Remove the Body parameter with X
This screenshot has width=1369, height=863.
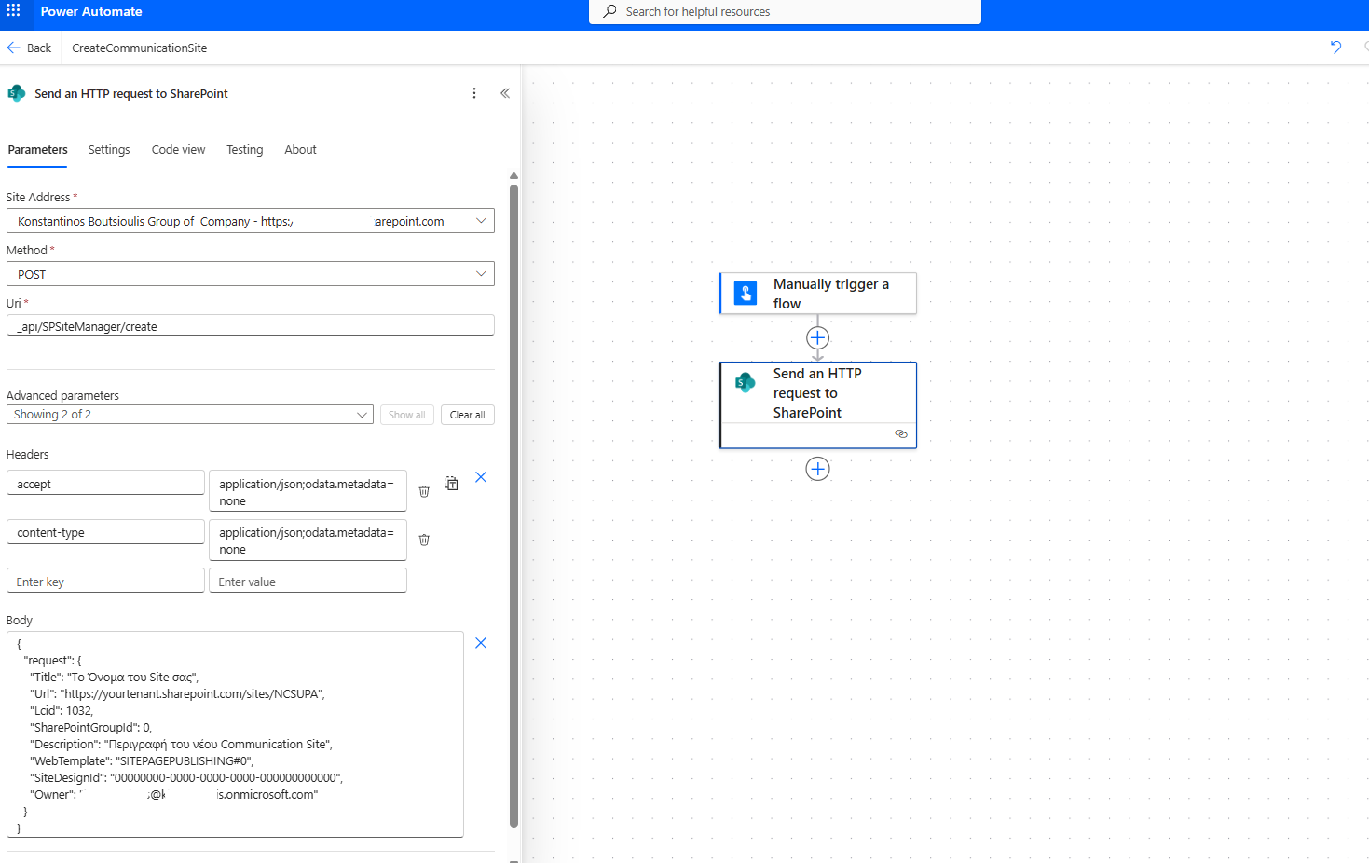point(481,643)
